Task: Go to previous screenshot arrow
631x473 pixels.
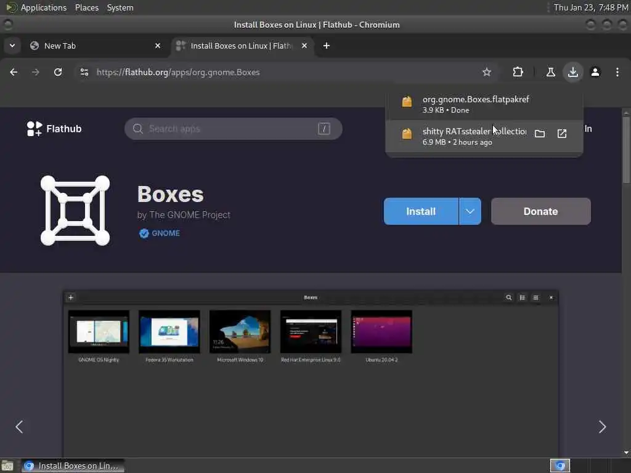Action: pyautogui.click(x=19, y=426)
